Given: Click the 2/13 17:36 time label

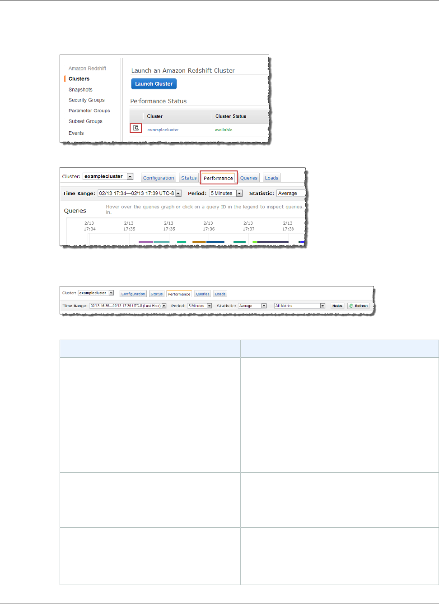Looking at the screenshot, I should tap(208, 226).
